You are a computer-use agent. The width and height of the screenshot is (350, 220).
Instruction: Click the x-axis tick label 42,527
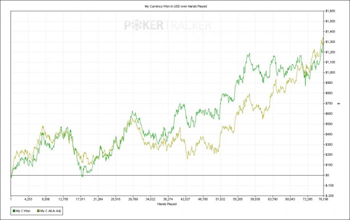click(x=185, y=199)
